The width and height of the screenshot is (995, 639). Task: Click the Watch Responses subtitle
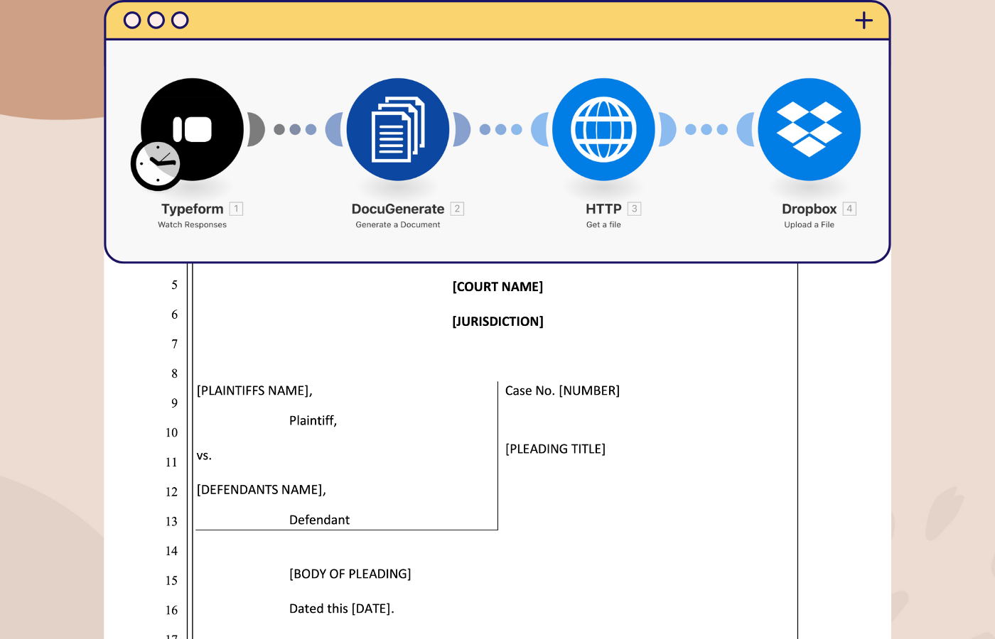click(x=192, y=224)
